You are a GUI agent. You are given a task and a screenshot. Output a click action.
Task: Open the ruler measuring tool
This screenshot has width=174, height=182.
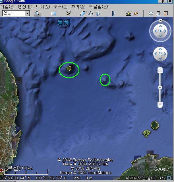point(113,13)
